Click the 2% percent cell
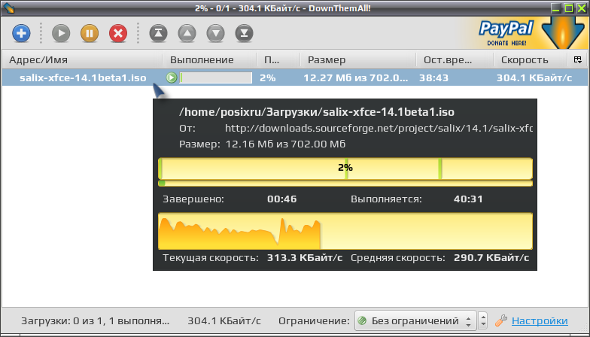 [268, 78]
